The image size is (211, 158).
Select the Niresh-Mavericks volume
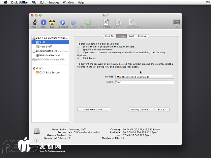50,55
